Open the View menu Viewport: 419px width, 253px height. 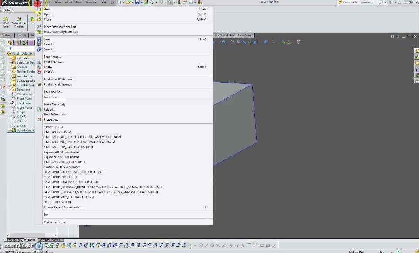(x=58, y=3)
